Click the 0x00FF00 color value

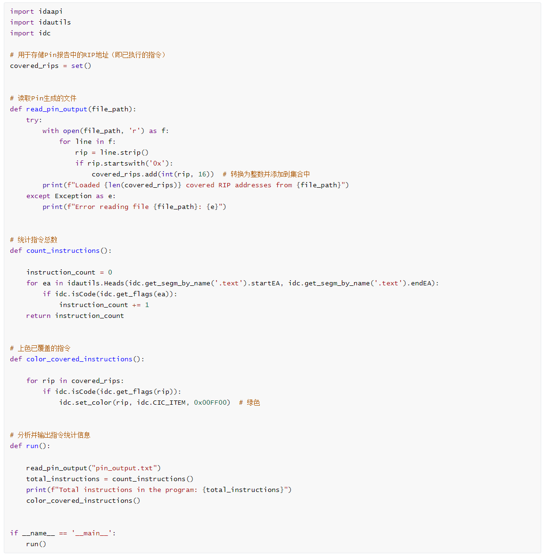point(212,402)
